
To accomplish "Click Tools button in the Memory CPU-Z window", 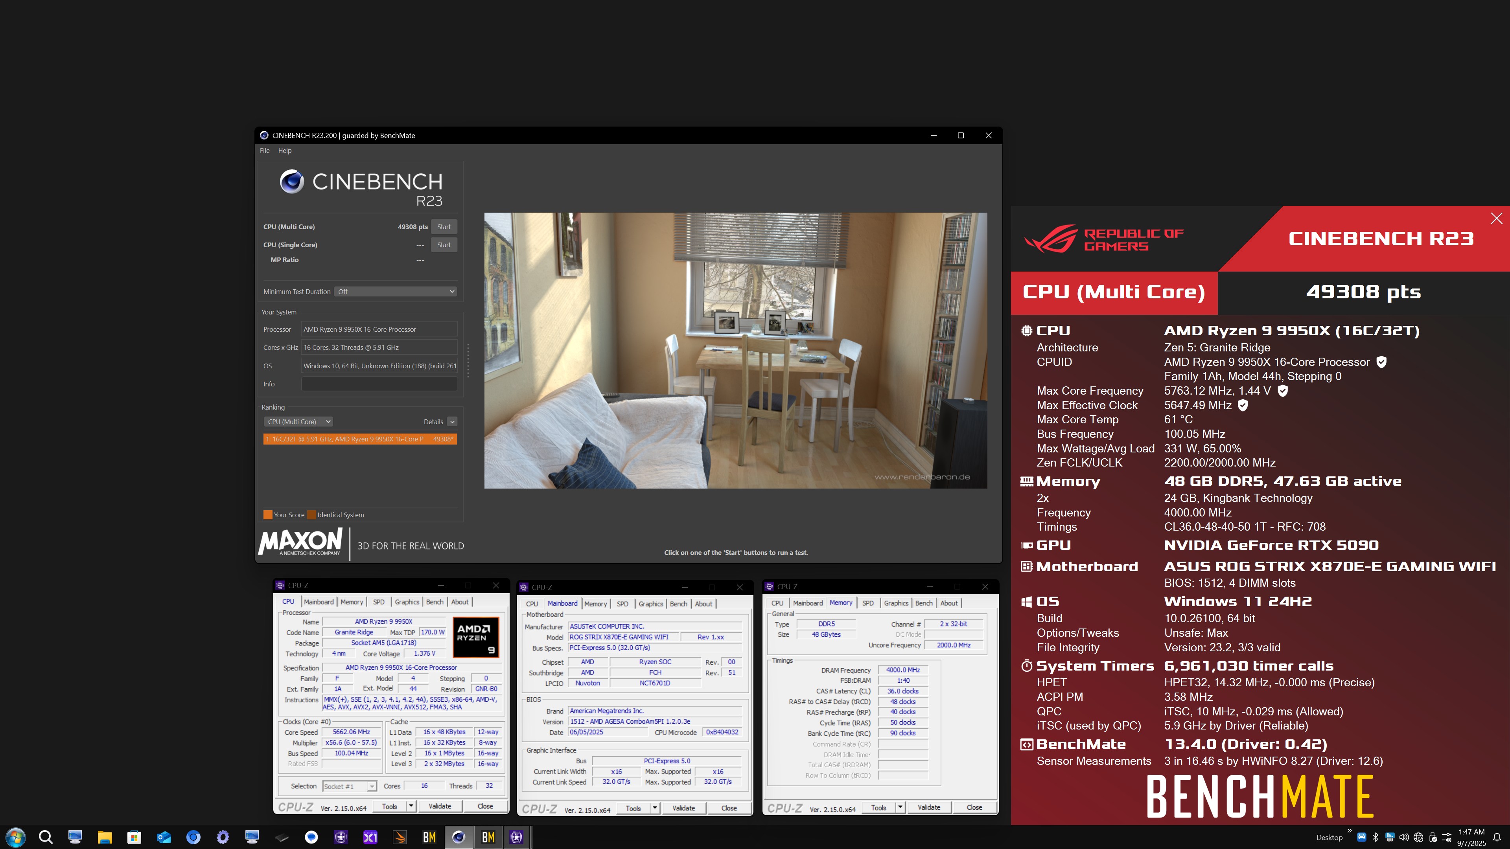I will point(878,807).
